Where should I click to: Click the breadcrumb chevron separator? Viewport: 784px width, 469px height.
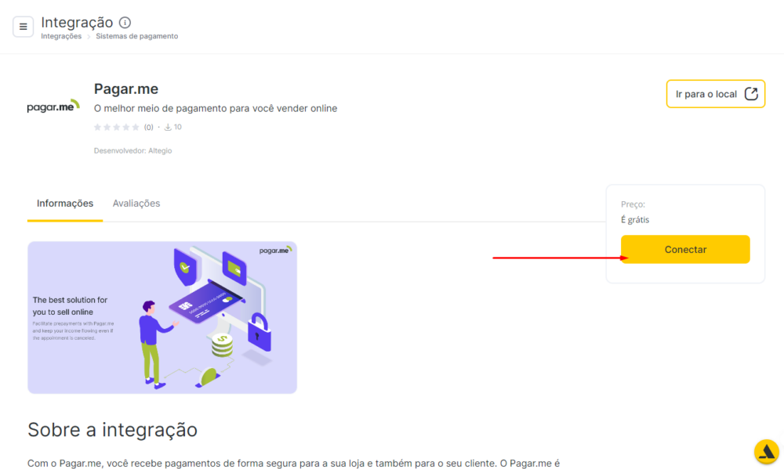tap(89, 37)
